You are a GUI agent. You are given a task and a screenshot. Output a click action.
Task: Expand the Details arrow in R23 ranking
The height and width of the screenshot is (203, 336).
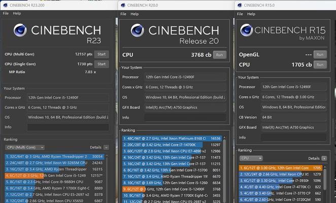(x=106, y=148)
